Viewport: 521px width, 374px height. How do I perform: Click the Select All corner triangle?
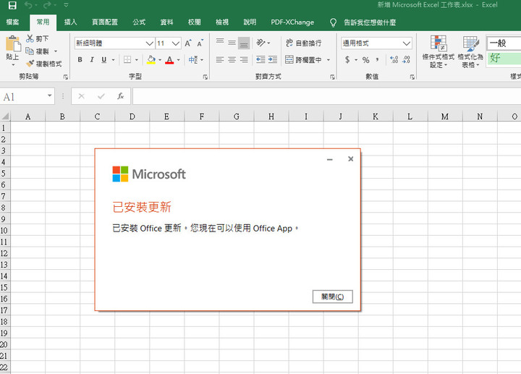click(5, 116)
